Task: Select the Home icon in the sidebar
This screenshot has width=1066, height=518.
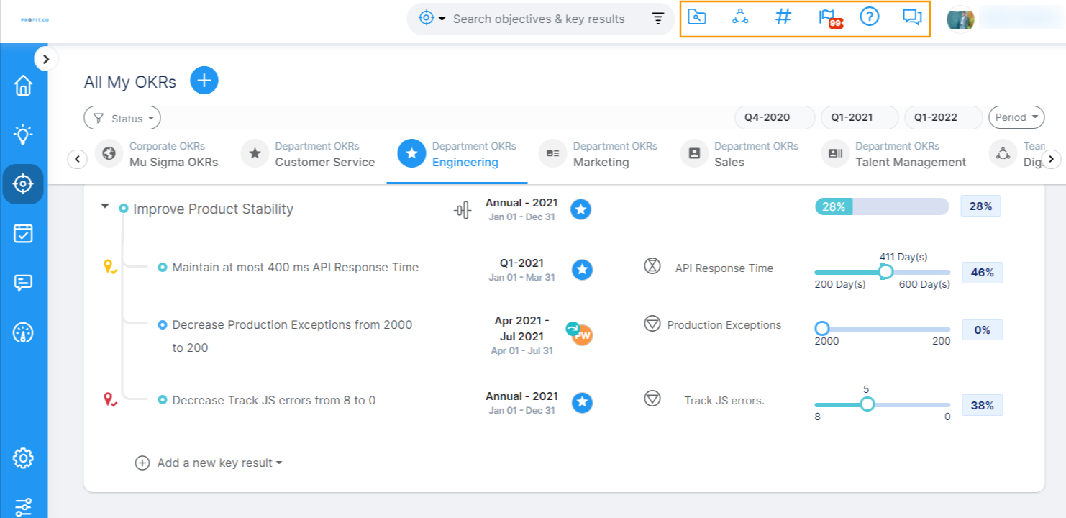Action: [24, 85]
